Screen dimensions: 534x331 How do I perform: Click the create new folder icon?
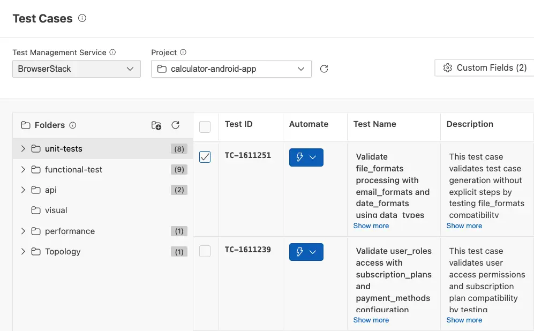156,125
